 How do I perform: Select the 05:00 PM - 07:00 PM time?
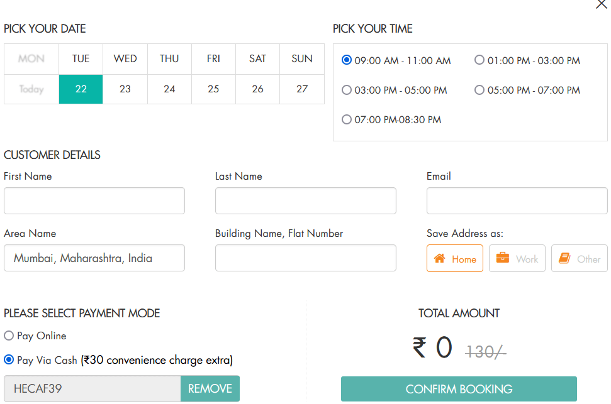point(479,90)
